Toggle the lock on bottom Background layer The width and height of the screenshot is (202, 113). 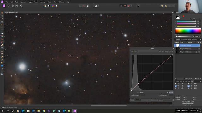click(197, 52)
